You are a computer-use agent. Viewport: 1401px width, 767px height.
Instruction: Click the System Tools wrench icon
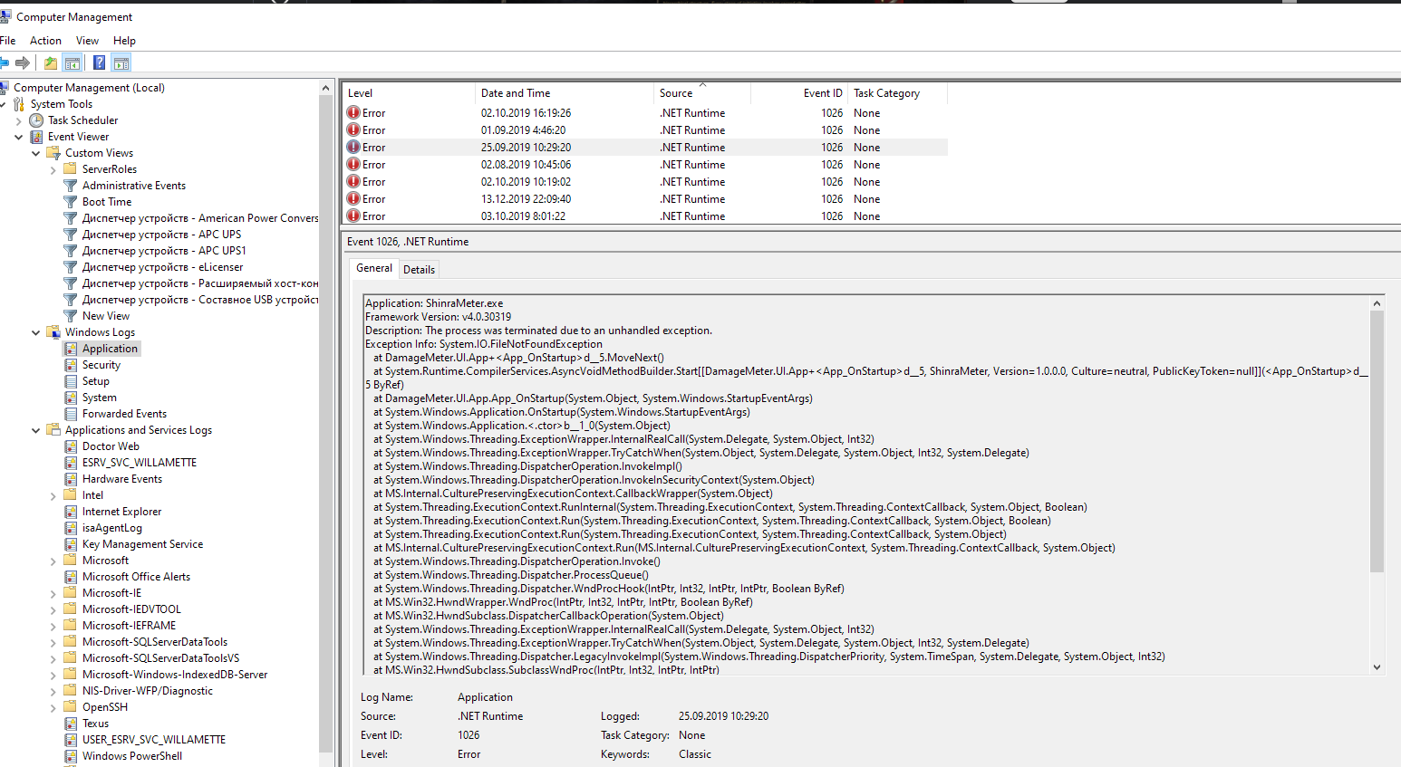(x=19, y=104)
